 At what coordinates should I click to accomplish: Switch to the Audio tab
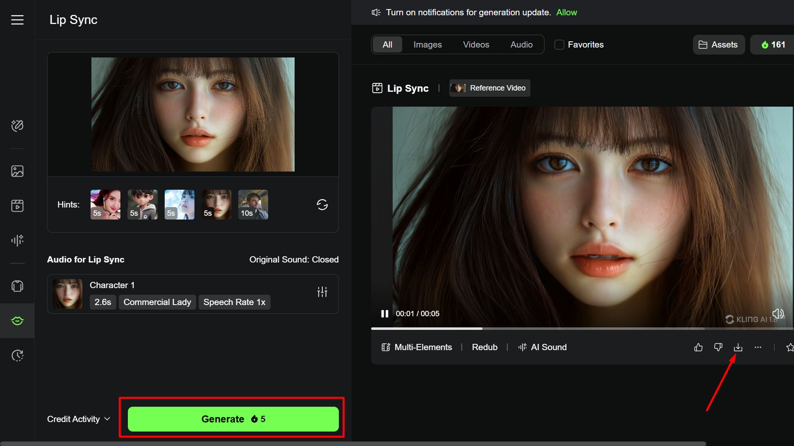click(x=521, y=44)
